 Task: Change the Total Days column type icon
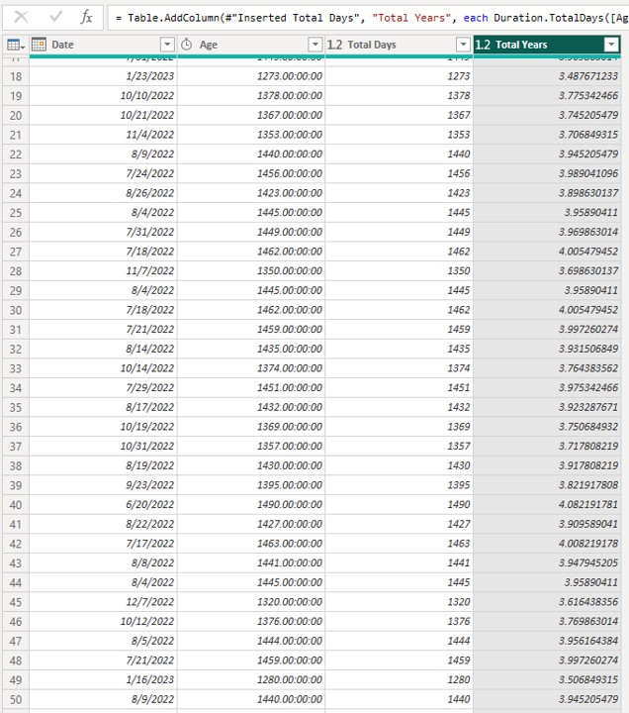pos(334,45)
